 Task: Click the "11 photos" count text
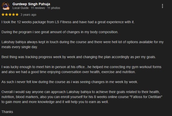click(x=54, y=8)
